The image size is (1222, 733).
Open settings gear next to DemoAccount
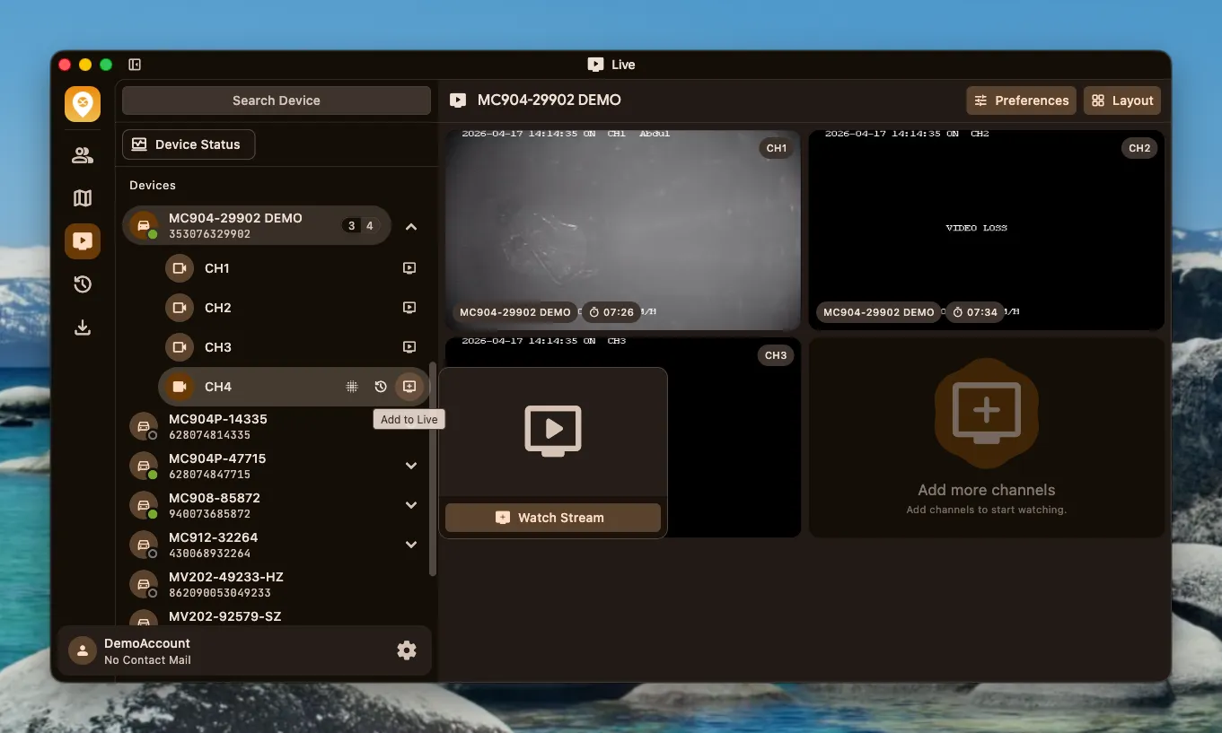pos(407,650)
